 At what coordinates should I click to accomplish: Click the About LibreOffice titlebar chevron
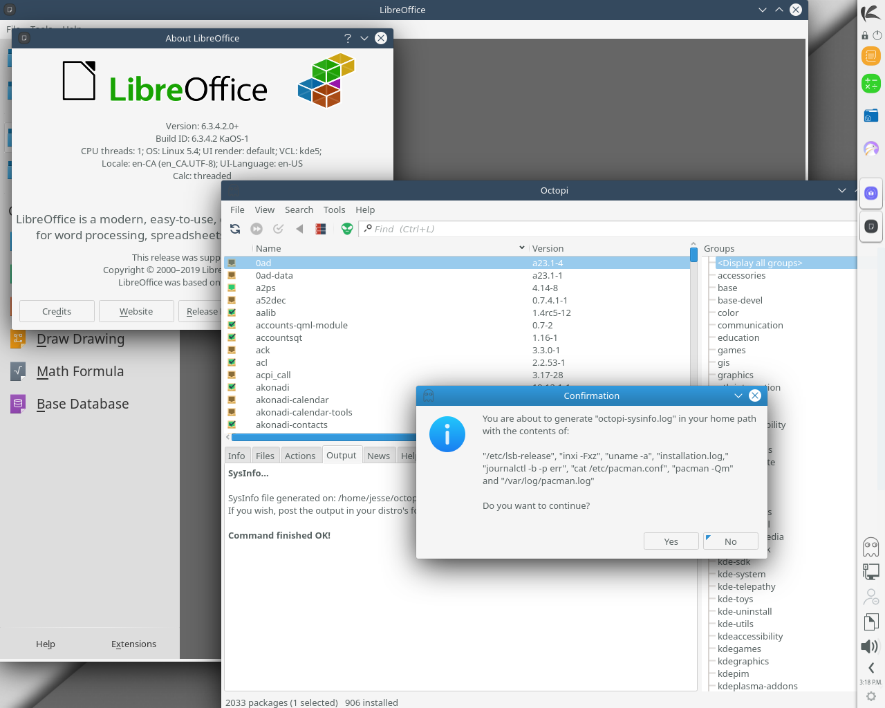tap(364, 38)
